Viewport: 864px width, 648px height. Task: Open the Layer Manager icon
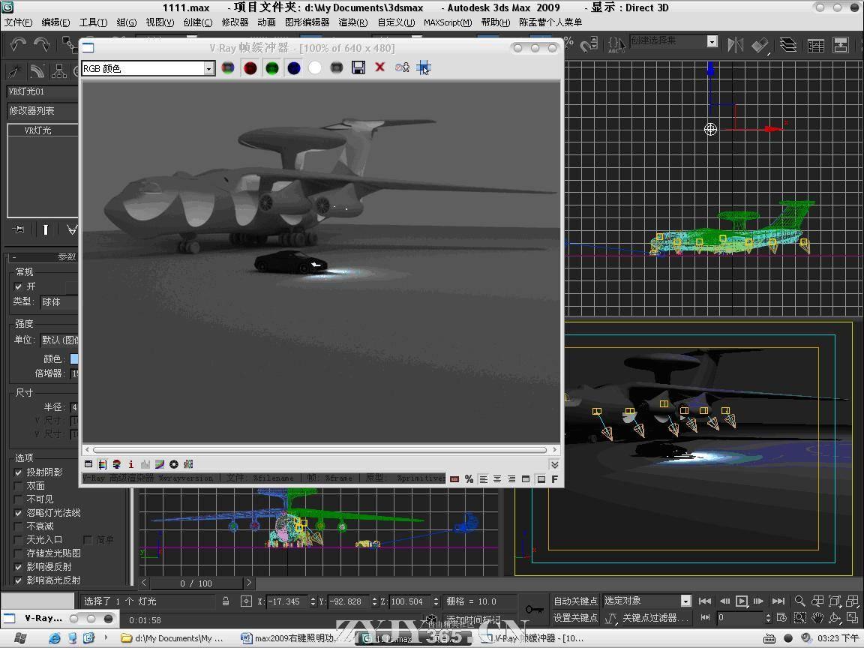pyautogui.click(x=788, y=45)
